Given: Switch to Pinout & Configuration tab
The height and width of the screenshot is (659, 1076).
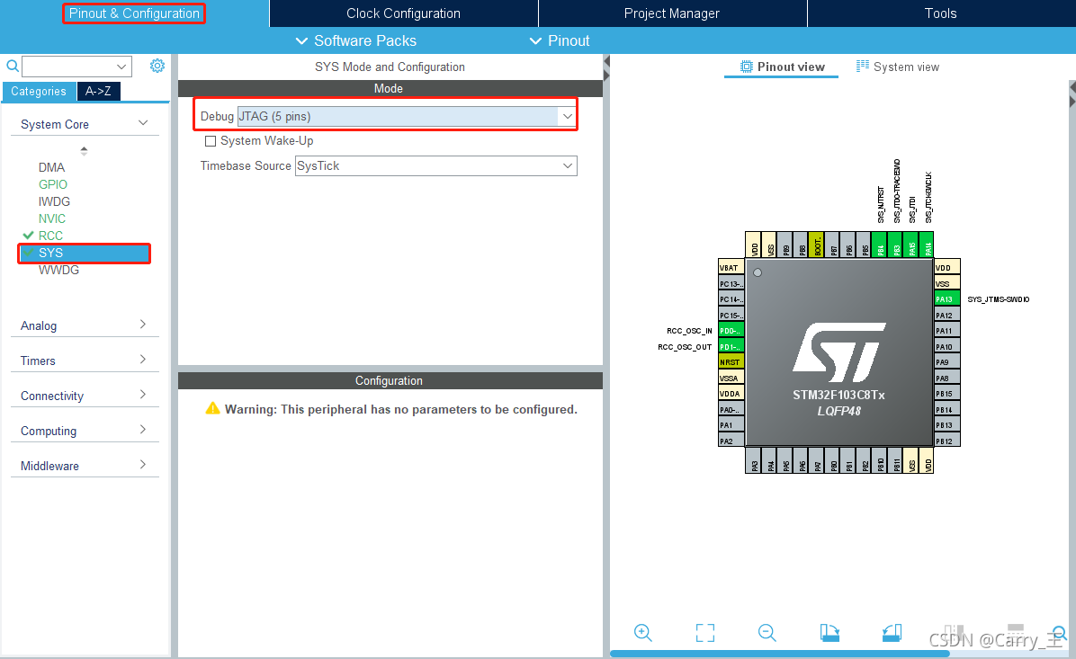Looking at the screenshot, I should pos(134,13).
